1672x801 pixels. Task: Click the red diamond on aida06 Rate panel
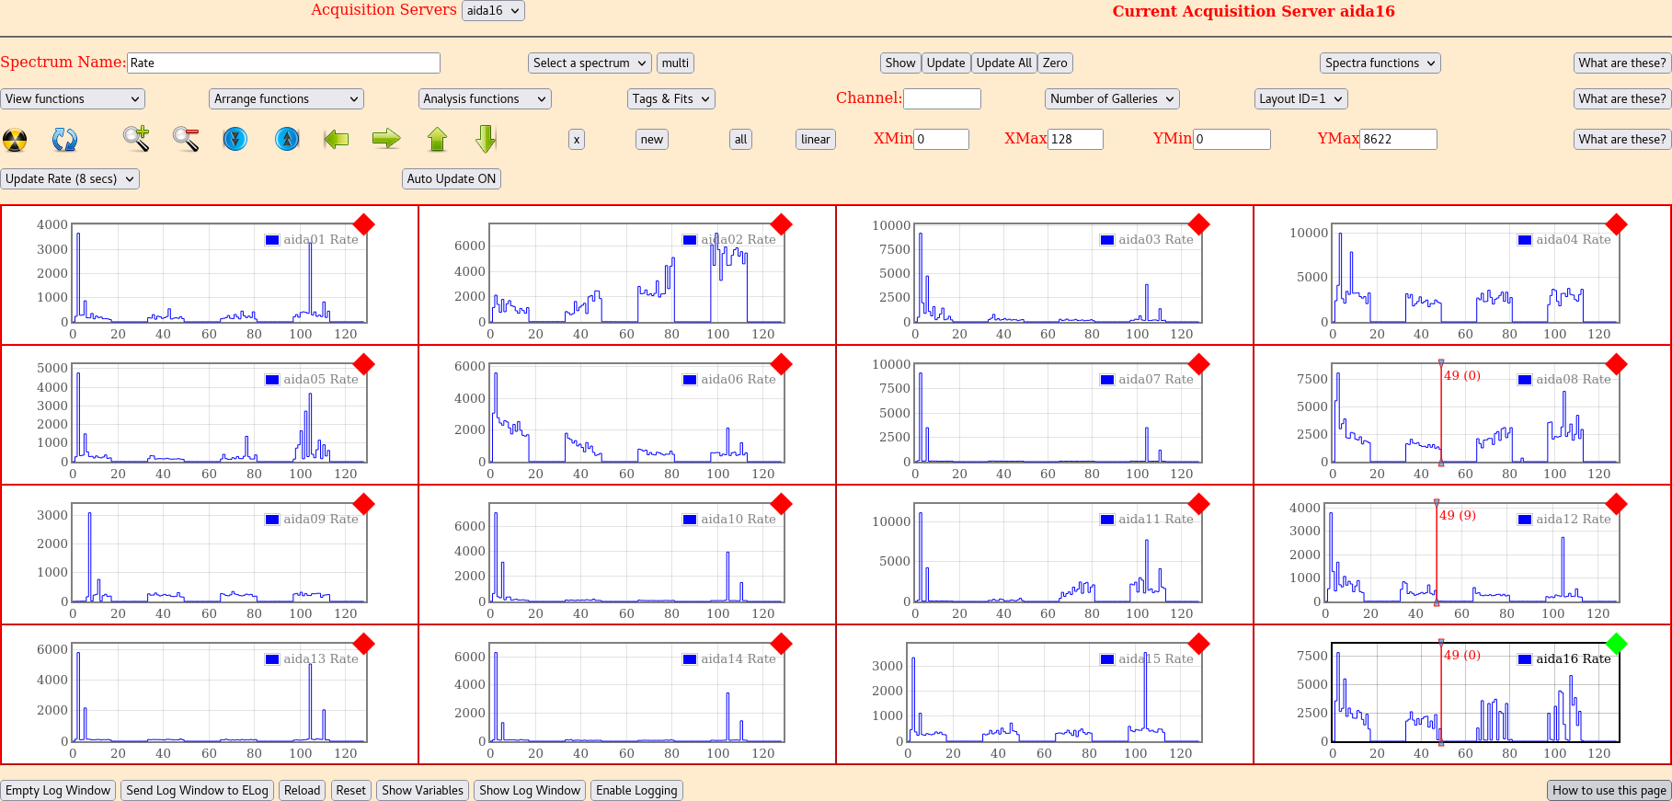[782, 364]
